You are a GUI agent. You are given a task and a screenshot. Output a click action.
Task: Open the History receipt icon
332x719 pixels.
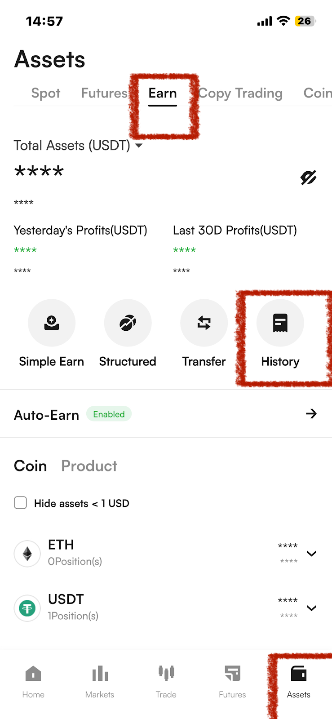(x=280, y=323)
